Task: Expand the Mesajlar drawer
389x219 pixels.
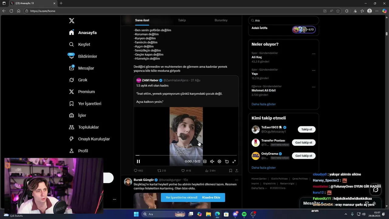Action: (374, 203)
